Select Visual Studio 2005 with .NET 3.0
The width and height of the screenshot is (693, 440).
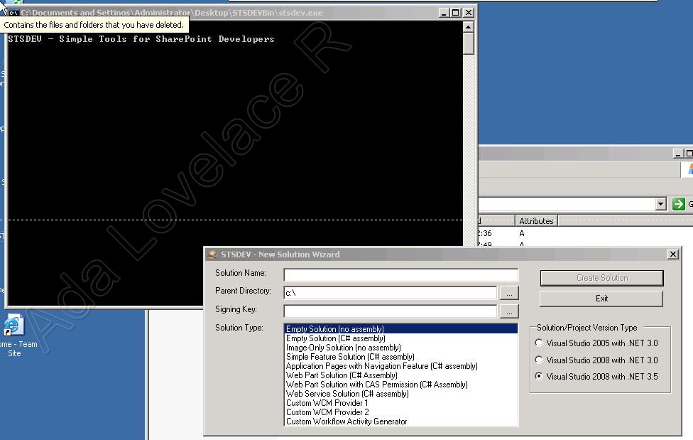539,343
